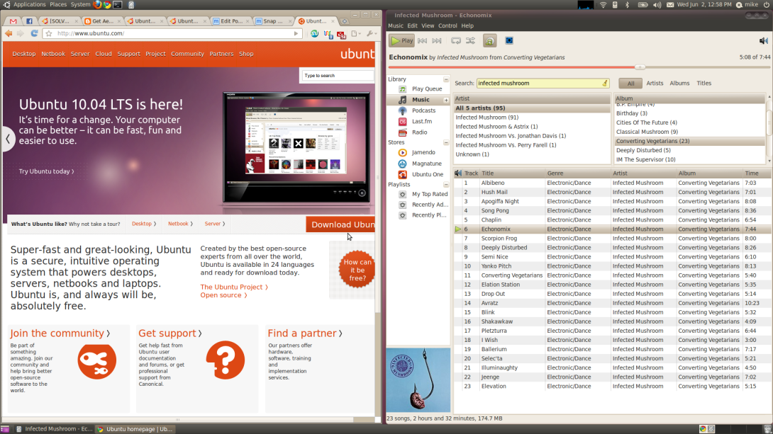Click the Time column header

click(757, 173)
